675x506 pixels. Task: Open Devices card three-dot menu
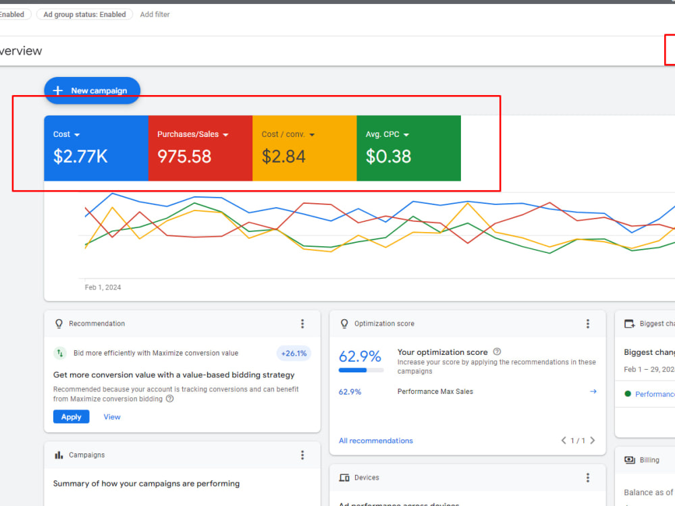point(588,478)
